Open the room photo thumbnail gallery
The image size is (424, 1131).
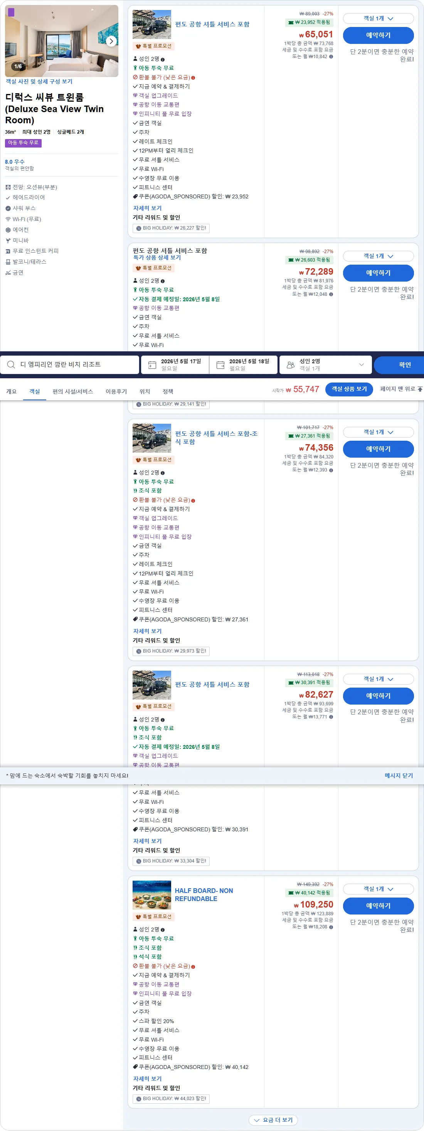point(62,41)
